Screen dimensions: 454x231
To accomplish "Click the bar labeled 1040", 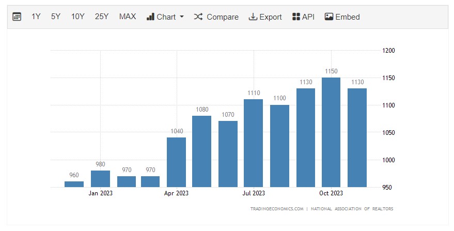I will pyautogui.click(x=176, y=162).
